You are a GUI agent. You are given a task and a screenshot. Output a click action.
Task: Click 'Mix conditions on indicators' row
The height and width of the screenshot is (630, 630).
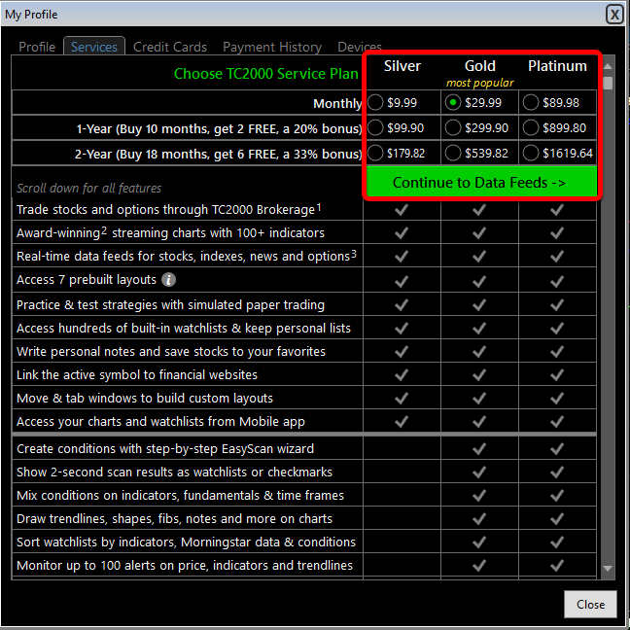click(188, 495)
